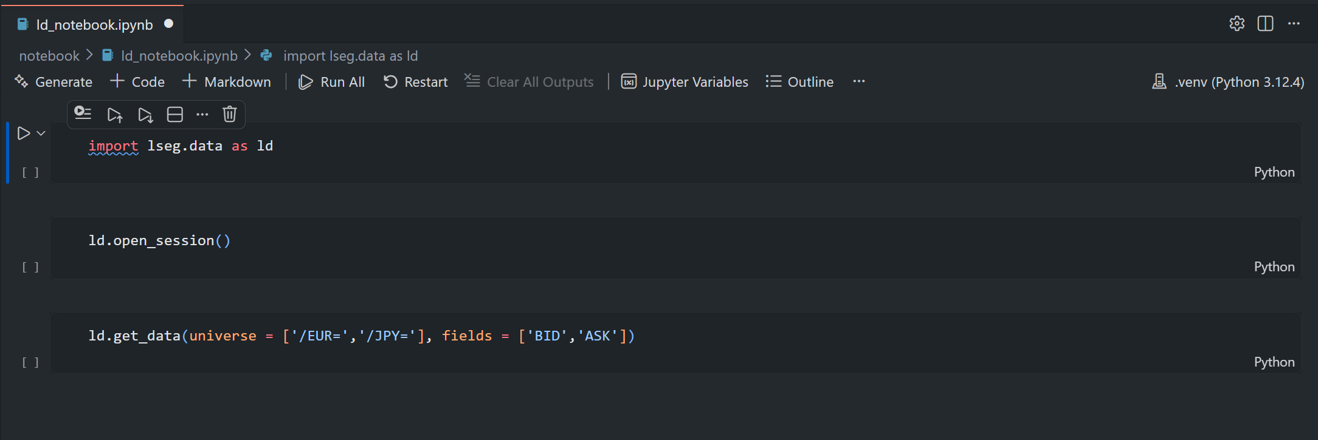Select the .venv (Python 3.12.4) kernel
This screenshot has height=440, width=1318.
point(1228,82)
